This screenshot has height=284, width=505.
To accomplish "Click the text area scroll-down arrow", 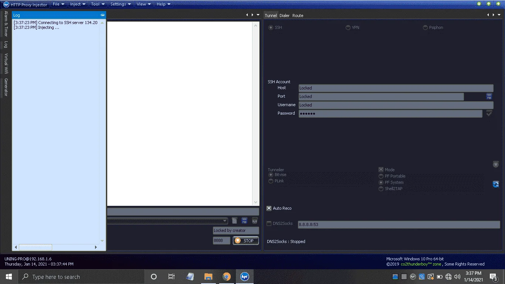I will click(x=255, y=202).
